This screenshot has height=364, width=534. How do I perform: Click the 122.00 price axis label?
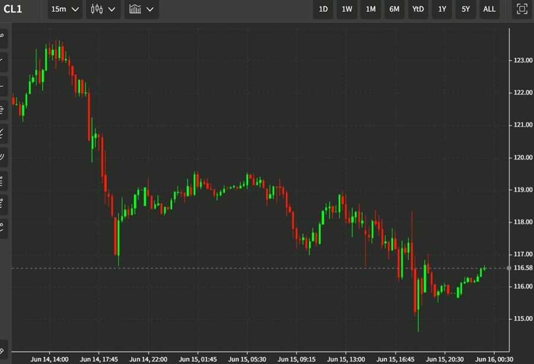[x=523, y=92]
